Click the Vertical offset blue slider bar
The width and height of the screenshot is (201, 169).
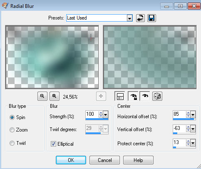click(184, 133)
